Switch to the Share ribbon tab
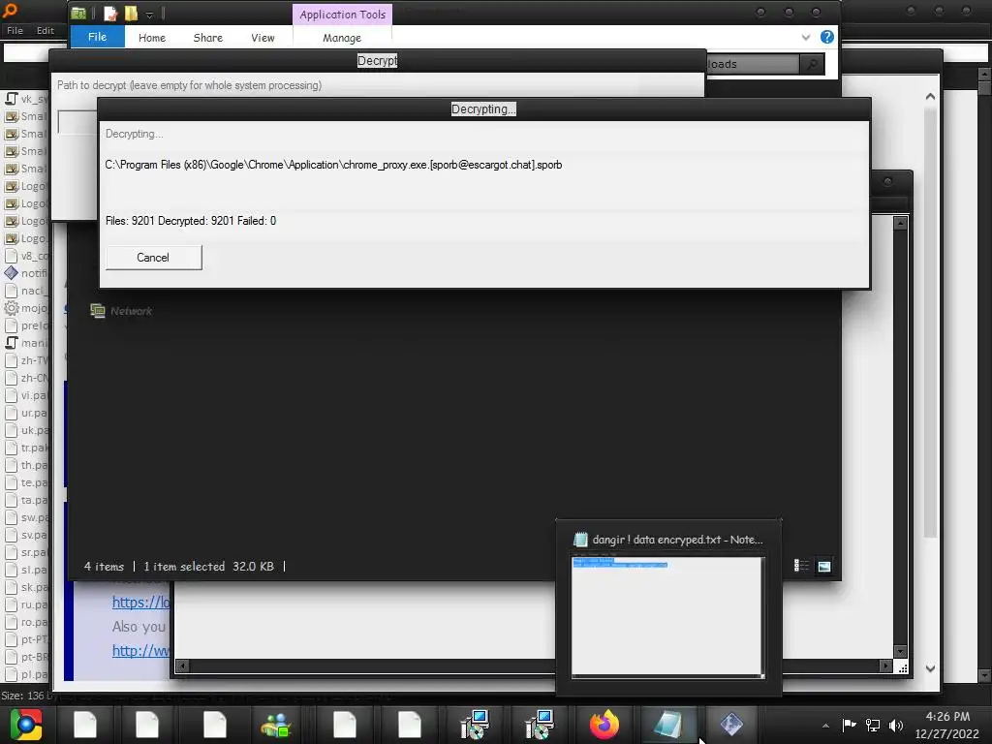This screenshot has width=992, height=744. [208, 38]
